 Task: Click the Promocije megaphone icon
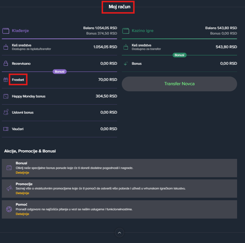(x=9, y=188)
